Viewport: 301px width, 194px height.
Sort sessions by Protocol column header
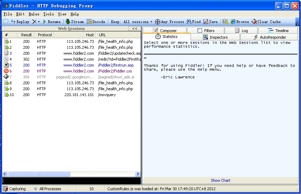pyautogui.click(x=45, y=35)
